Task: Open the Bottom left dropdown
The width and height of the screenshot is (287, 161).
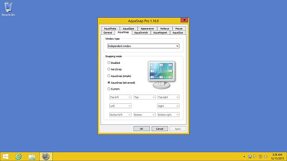Action: point(120,115)
